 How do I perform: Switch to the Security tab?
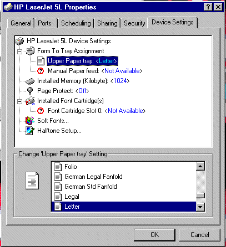pos(134,23)
